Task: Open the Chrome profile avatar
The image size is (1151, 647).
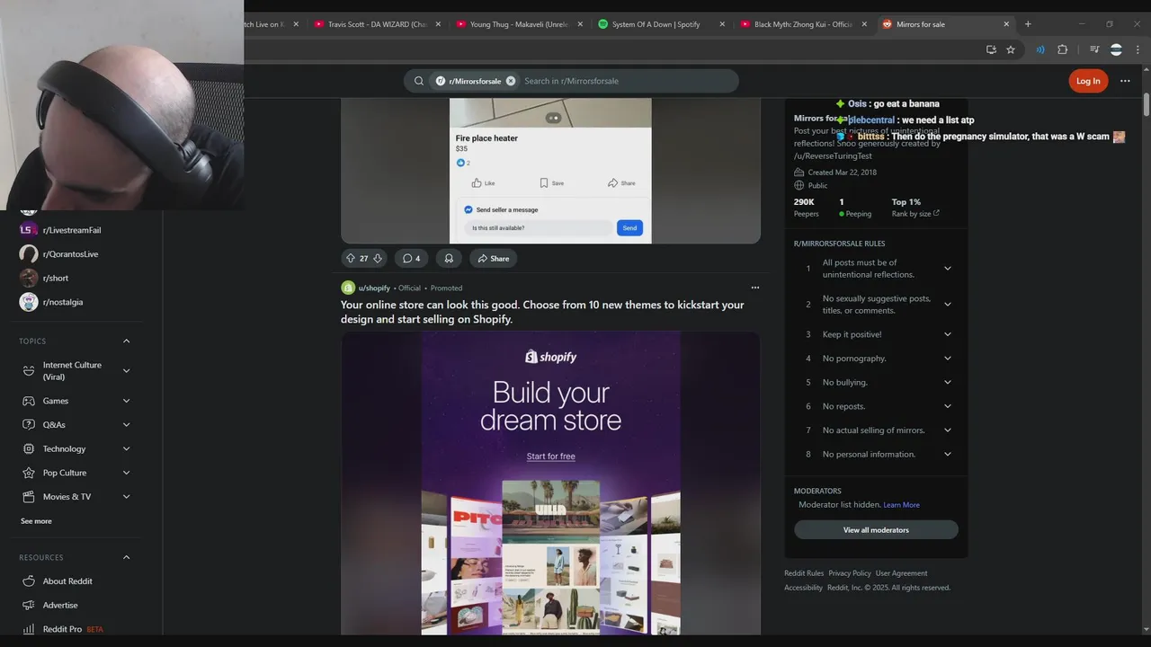Action: (x=1116, y=49)
